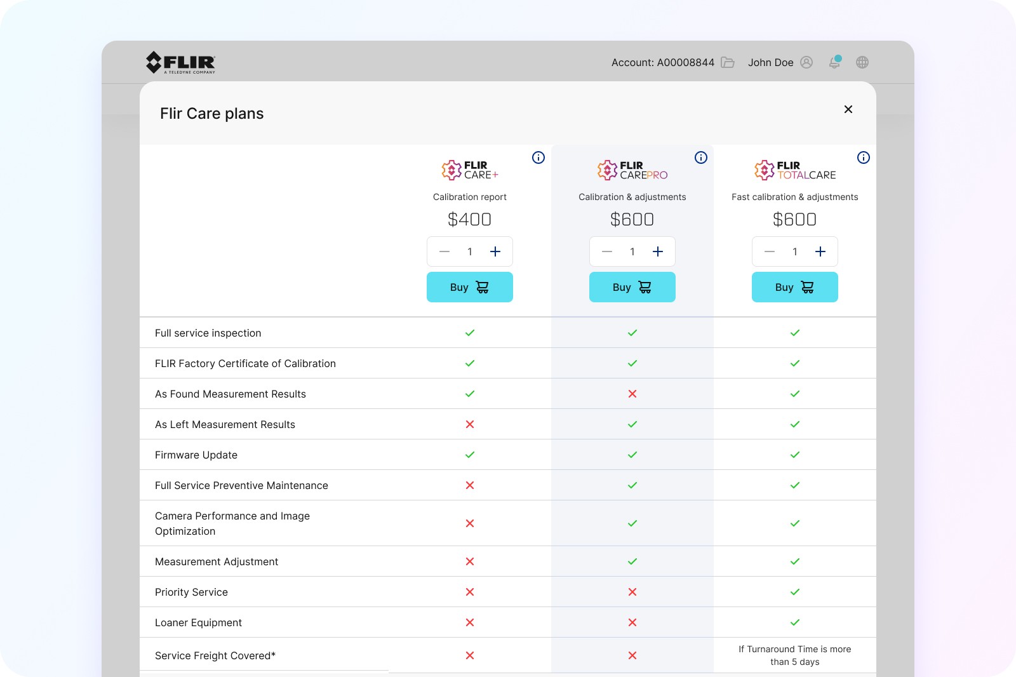Buy the FLIR Care+ plan

pos(470,287)
